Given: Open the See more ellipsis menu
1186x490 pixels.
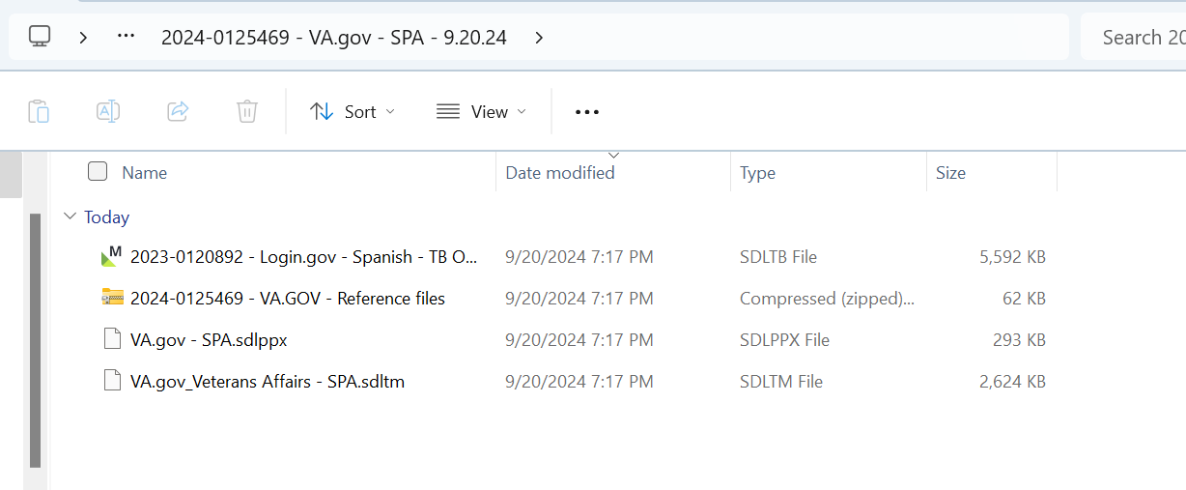Looking at the screenshot, I should point(587,112).
